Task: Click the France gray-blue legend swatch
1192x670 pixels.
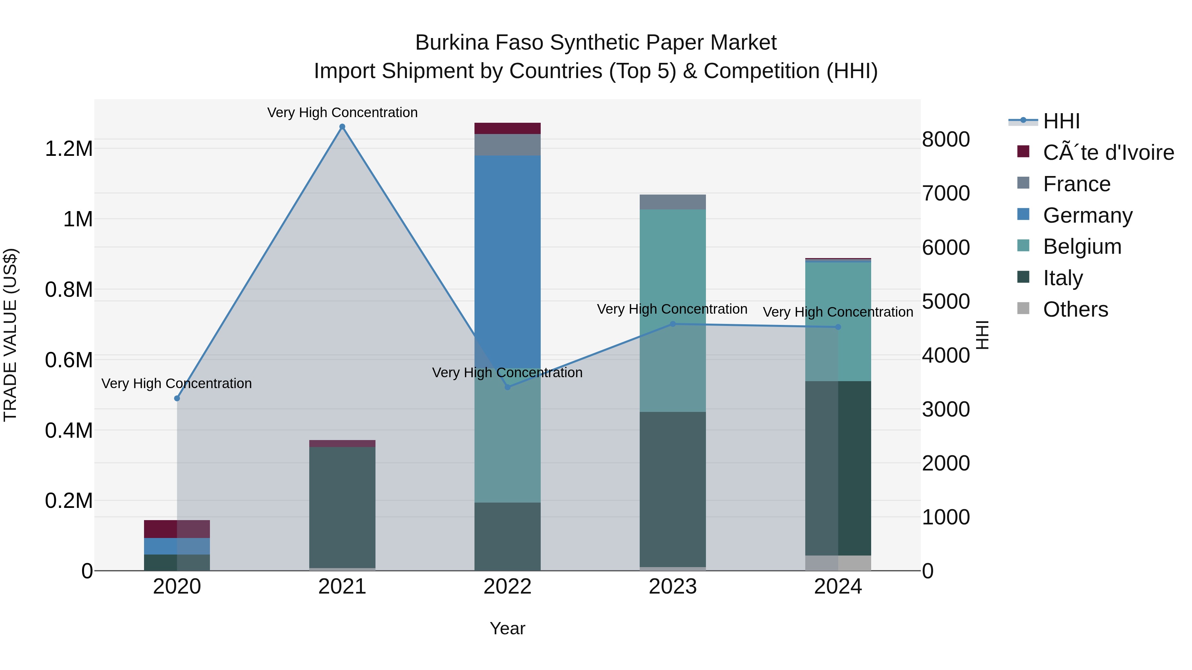Action: point(1023,183)
